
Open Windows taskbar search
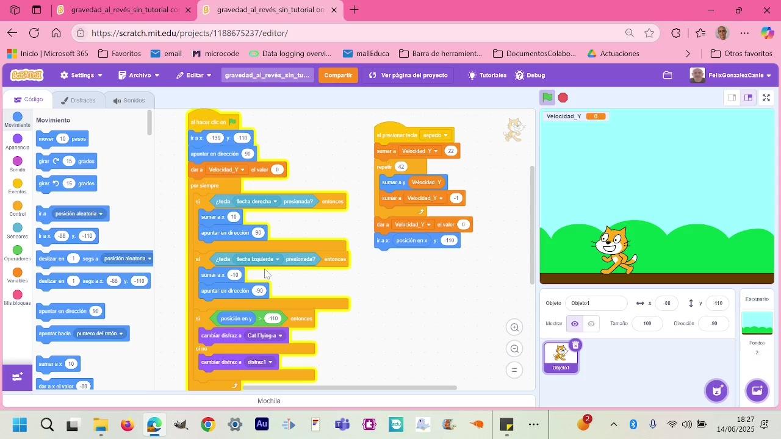[x=46, y=424]
